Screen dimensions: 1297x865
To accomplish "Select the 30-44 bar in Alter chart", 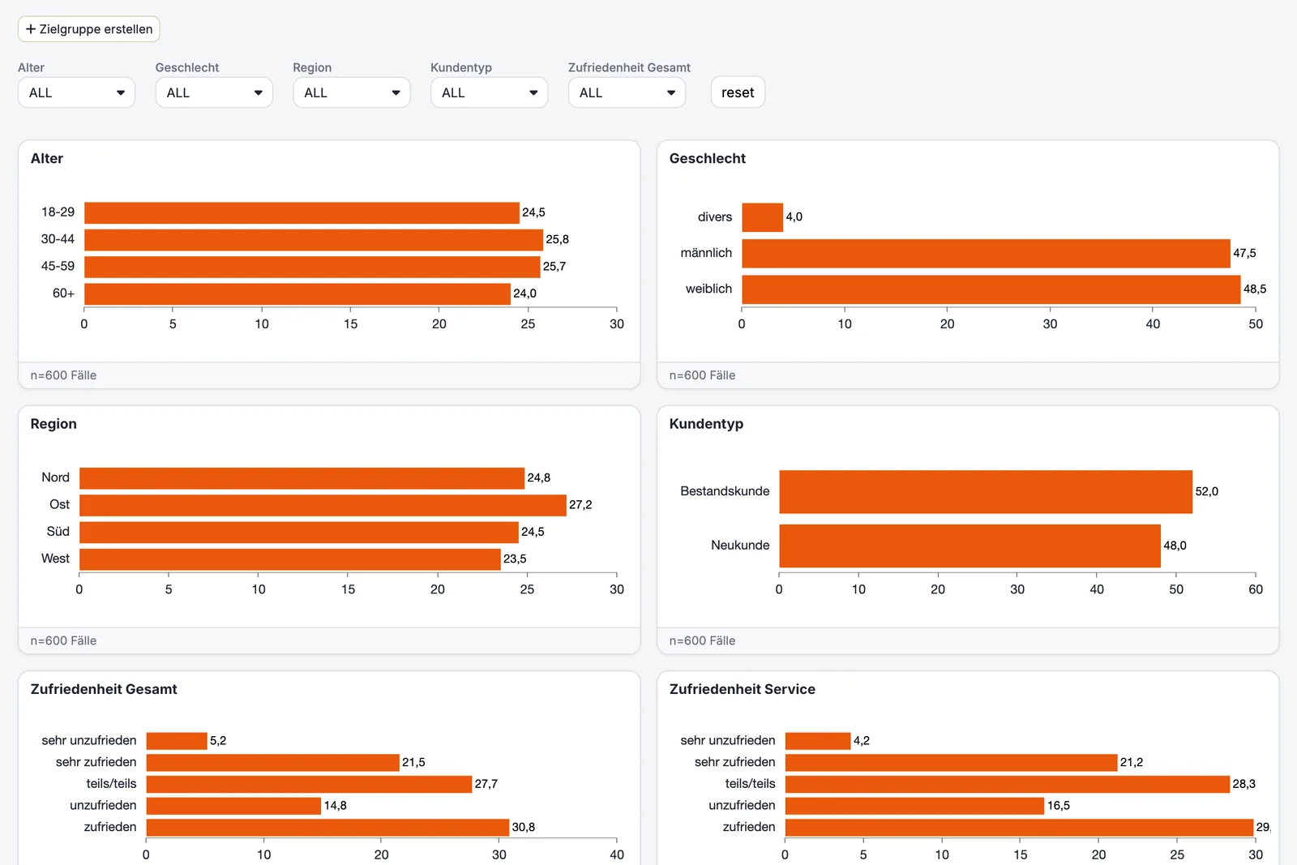I will coord(314,240).
